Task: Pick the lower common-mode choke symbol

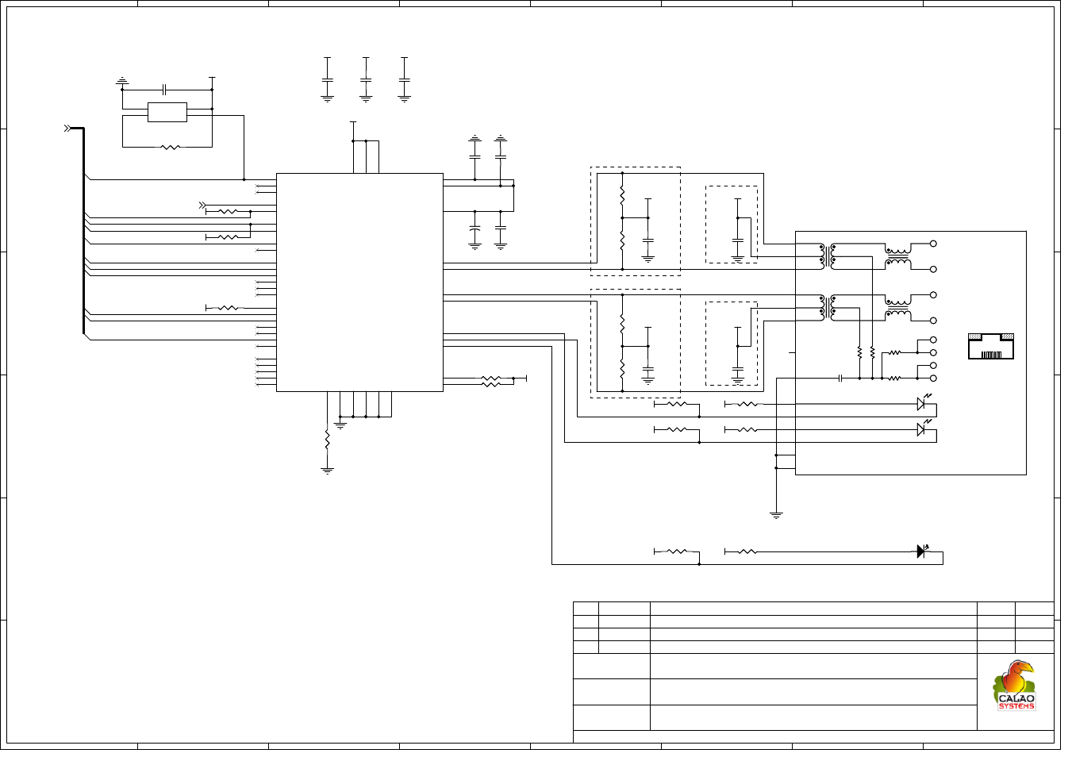Action: tap(898, 307)
